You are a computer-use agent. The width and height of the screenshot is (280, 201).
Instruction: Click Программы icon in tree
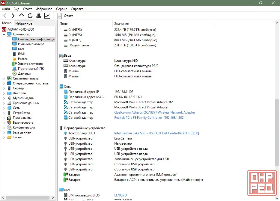pos(9,118)
